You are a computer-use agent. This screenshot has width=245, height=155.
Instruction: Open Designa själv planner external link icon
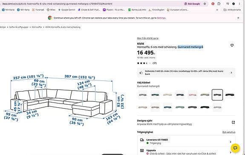point(233,122)
